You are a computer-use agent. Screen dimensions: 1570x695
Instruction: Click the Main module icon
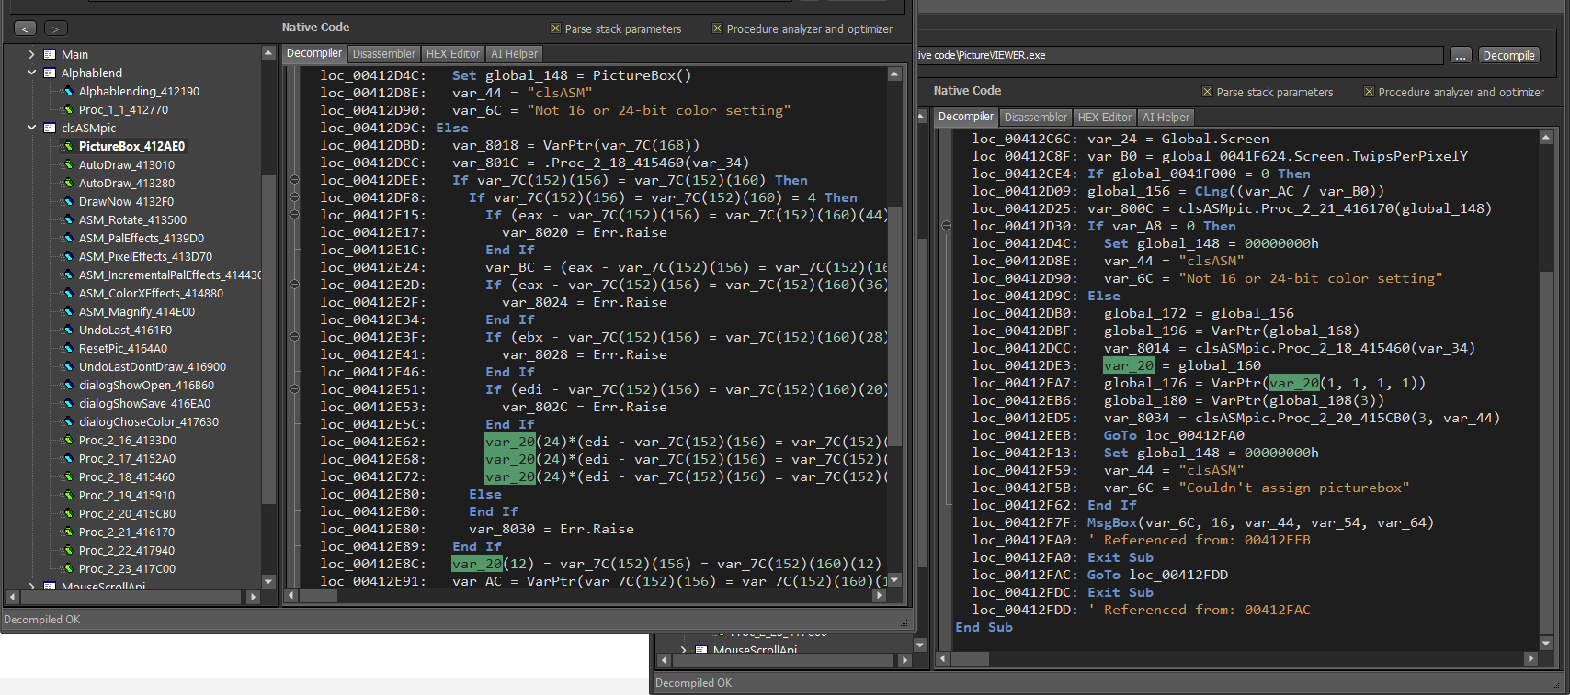(x=50, y=54)
